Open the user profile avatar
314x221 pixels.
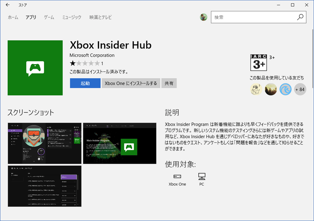coord(204,17)
